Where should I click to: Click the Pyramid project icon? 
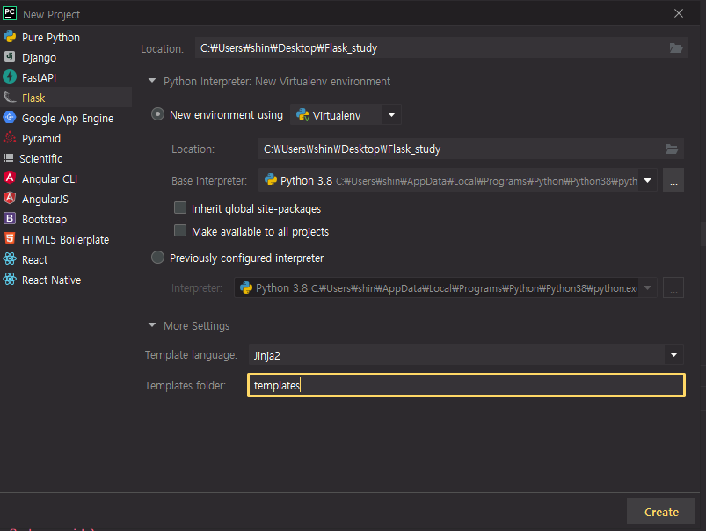[x=10, y=137]
